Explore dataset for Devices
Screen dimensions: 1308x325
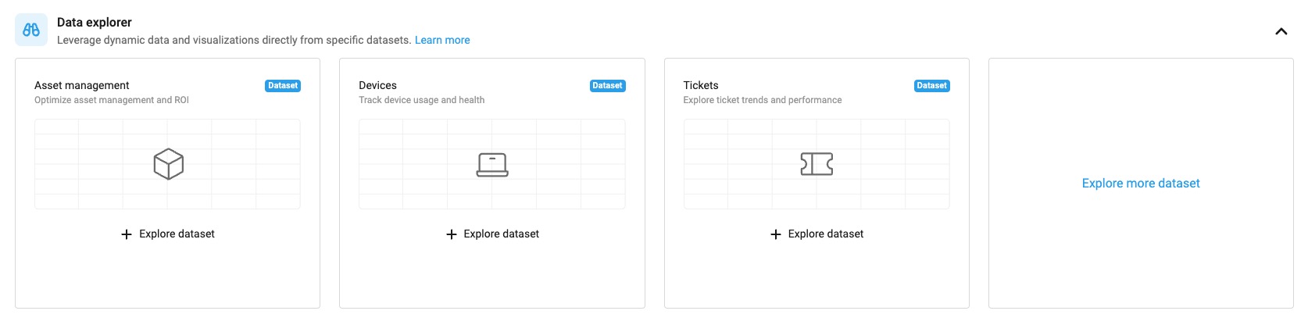pos(501,234)
